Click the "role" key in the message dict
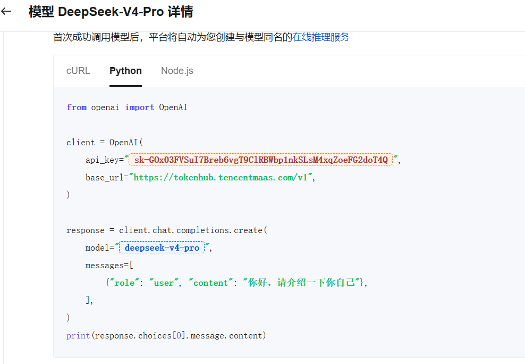Viewport: 525px width, 364px height. pyautogui.click(x=124, y=283)
